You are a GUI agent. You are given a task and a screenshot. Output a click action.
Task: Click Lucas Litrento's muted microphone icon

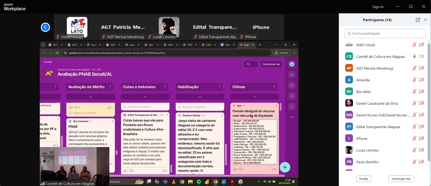pyautogui.click(x=414, y=150)
